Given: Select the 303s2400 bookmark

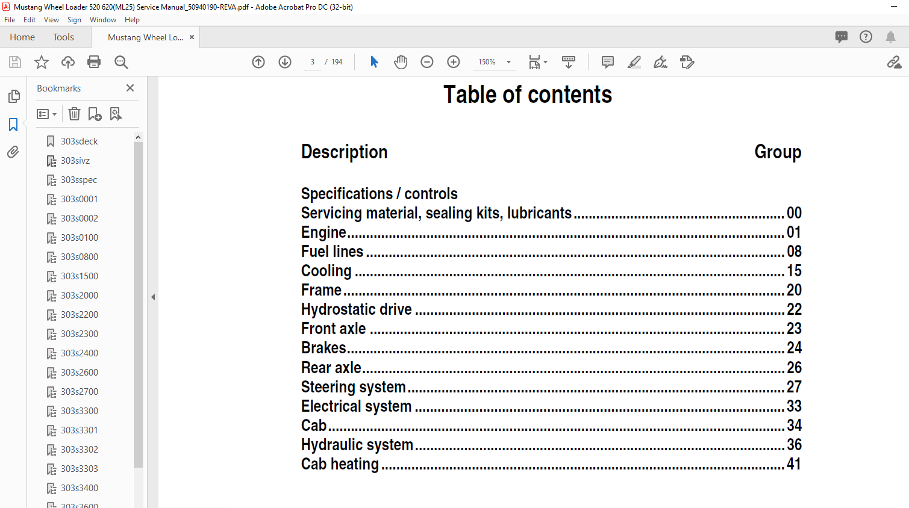Looking at the screenshot, I should tap(79, 353).
